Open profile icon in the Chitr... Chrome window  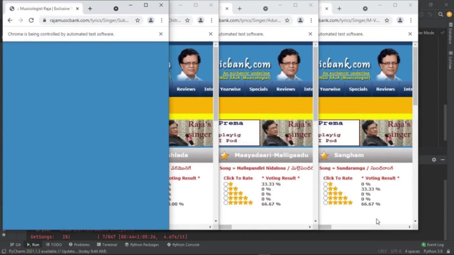pos(201,20)
